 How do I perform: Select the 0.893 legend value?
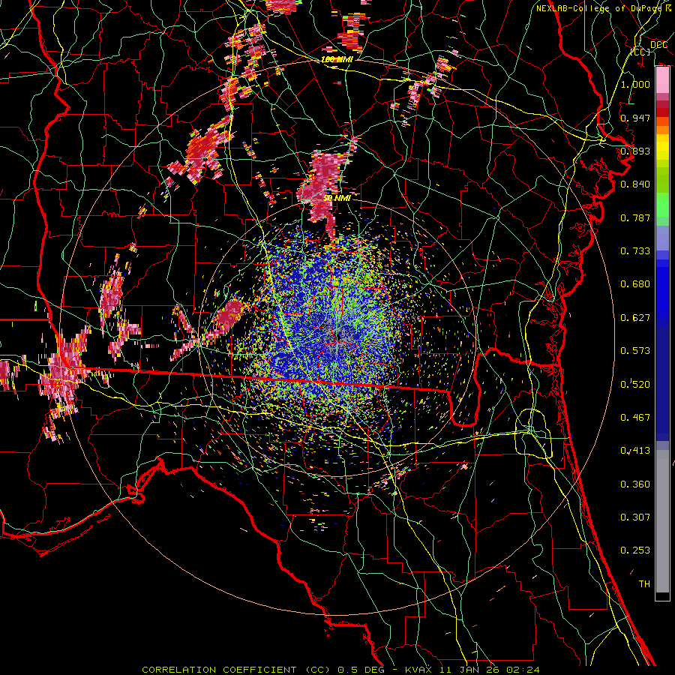click(x=635, y=151)
